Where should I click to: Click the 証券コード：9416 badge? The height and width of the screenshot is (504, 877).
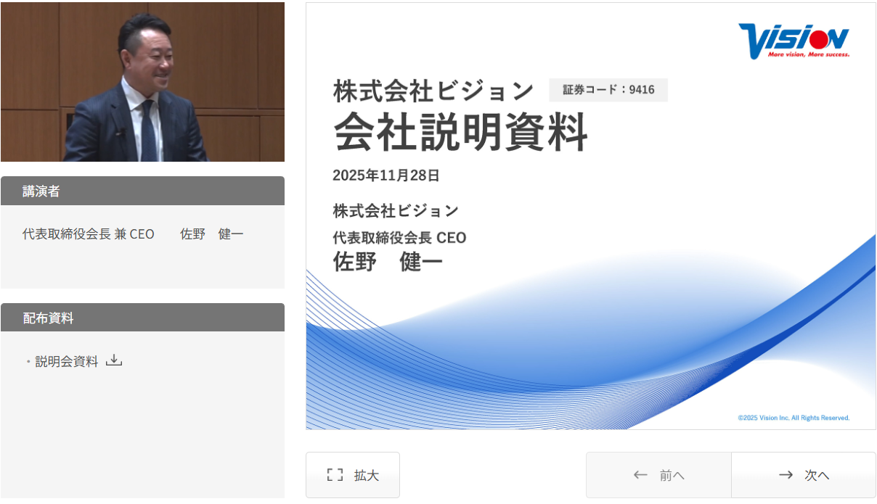tap(608, 90)
